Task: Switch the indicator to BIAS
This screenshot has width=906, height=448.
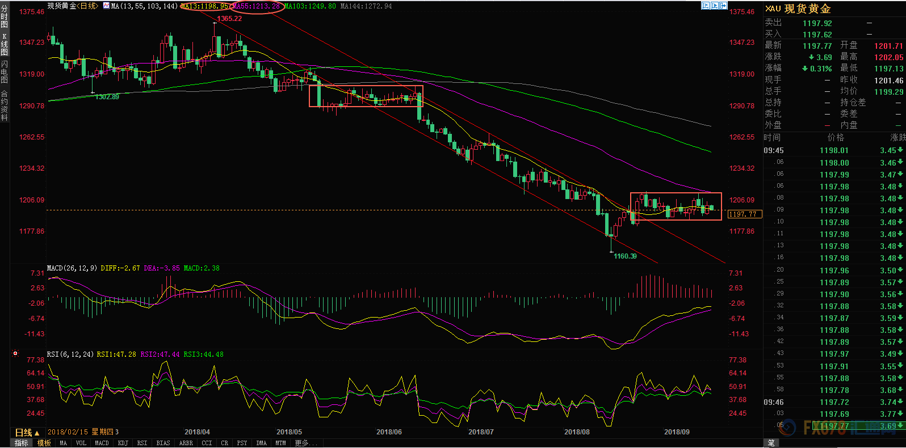Action: 163,443
